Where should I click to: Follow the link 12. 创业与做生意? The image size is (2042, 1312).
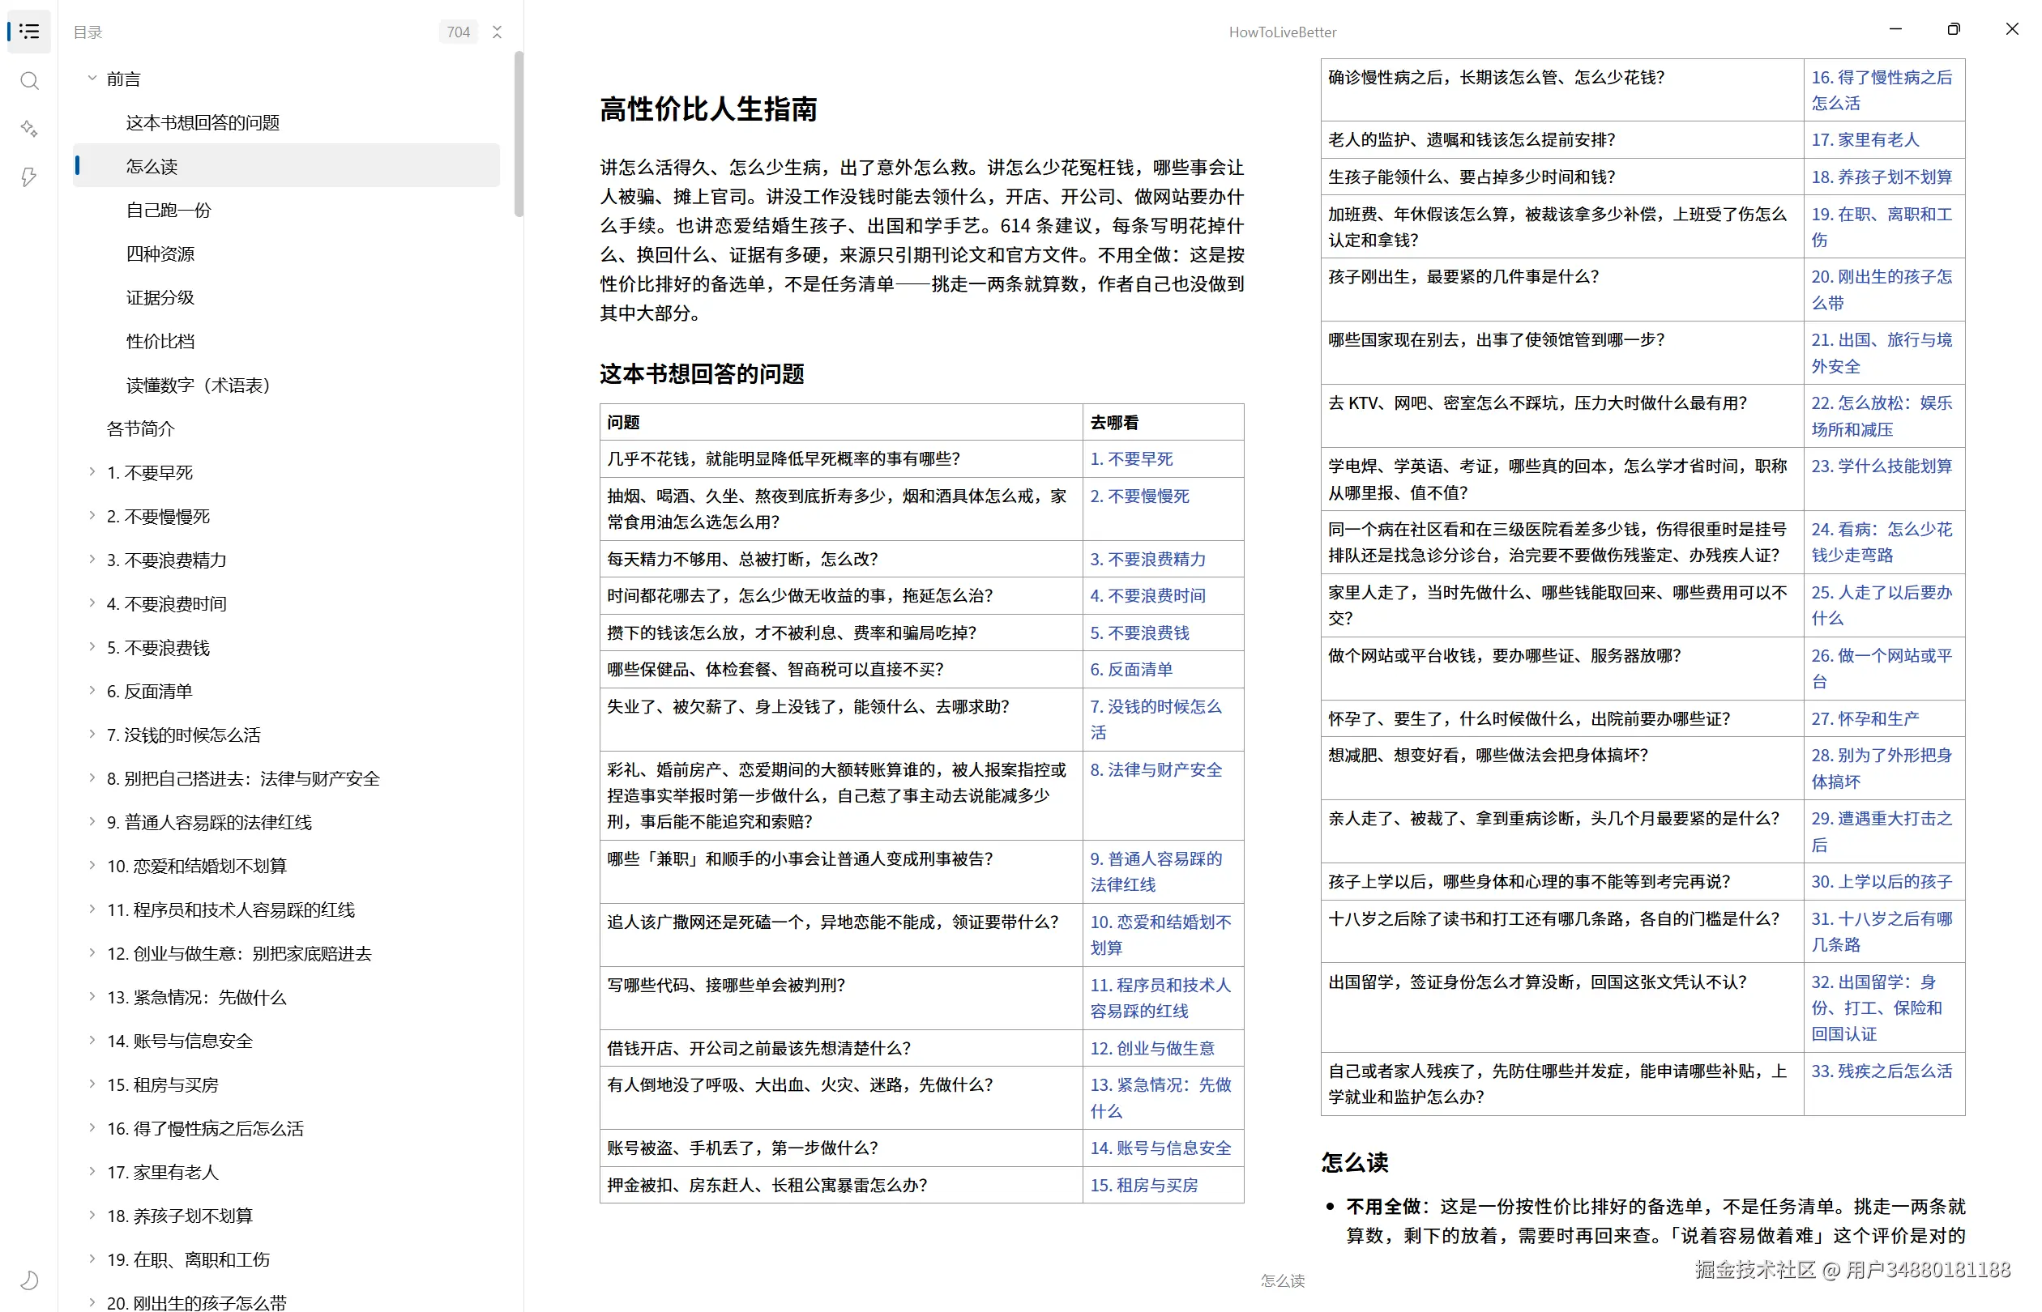tap(1152, 1049)
